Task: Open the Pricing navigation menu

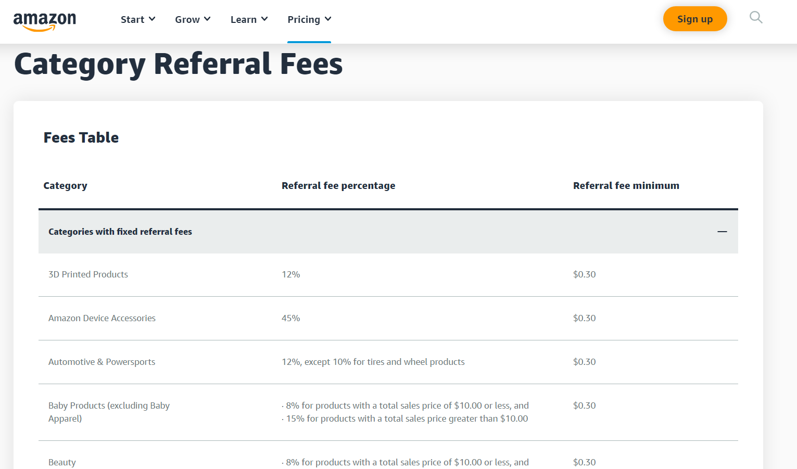Action: 304,20
